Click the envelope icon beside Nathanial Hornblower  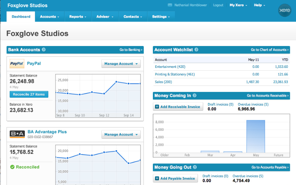(x=170, y=5)
